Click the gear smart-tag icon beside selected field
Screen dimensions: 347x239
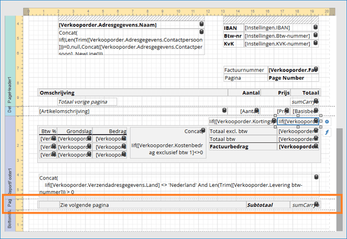coord(327,122)
